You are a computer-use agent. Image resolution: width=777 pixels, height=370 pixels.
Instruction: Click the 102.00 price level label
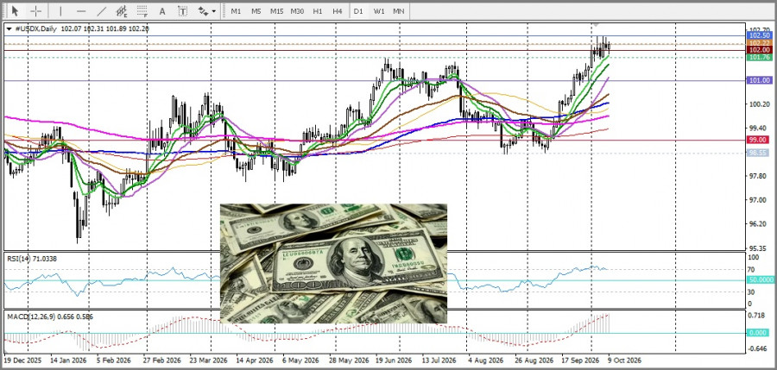coord(759,50)
